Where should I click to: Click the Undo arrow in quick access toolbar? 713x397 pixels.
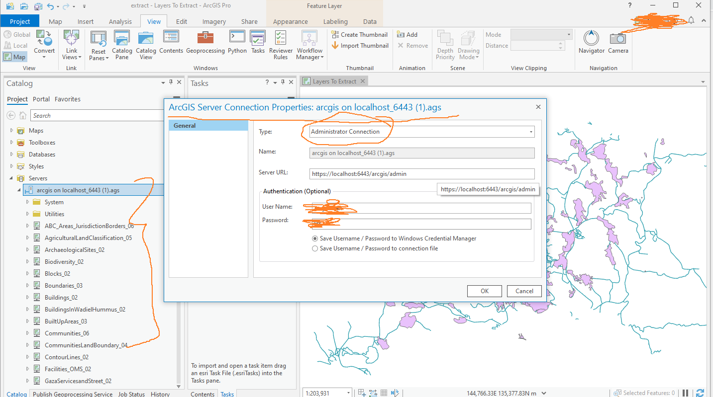click(51, 6)
